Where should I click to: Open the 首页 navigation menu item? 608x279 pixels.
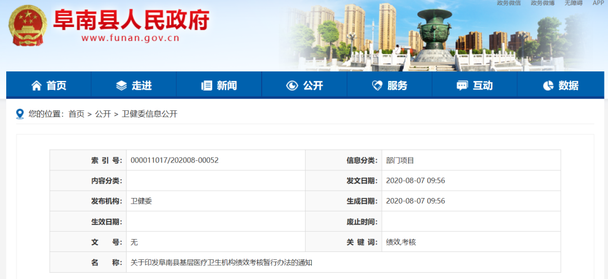[49, 85]
